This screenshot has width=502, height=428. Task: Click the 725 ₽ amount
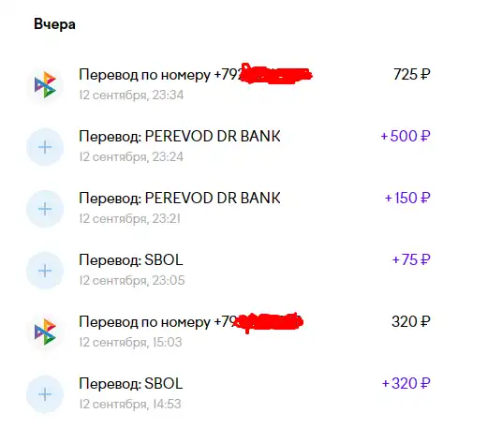tap(412, 75)
